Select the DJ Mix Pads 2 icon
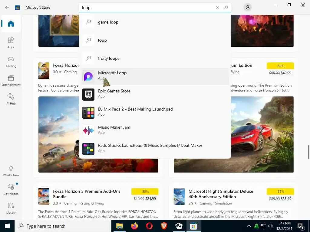Viewport: 310px width, 232px height. pos(88,113)
